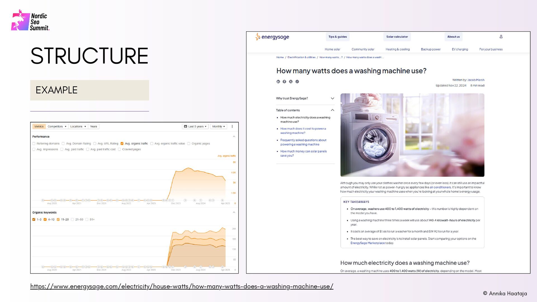The width and height of the screenshot is (537, 302).
Task: Open the Last 5 years dropdown
Action: [x=195, y=127]
